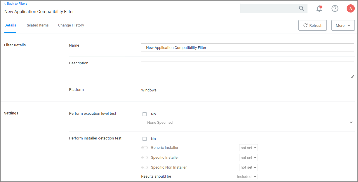Viewport: 358px width, 182px height.
Task: Toggle the Generic Installer switch
Action: point(145,148)
